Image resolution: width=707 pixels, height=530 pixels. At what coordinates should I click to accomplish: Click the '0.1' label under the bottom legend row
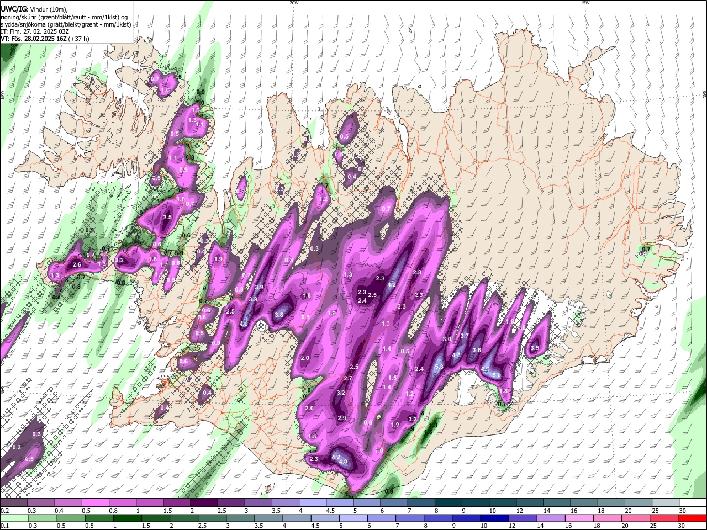click(4, 526)
